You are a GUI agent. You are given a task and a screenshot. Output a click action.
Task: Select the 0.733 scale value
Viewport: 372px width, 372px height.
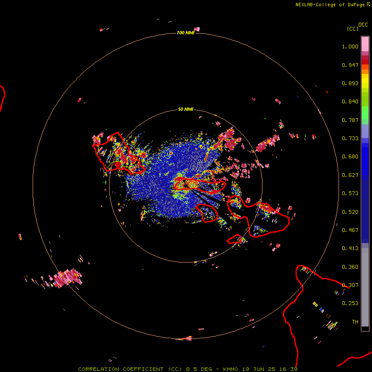[x=350, y=138]
